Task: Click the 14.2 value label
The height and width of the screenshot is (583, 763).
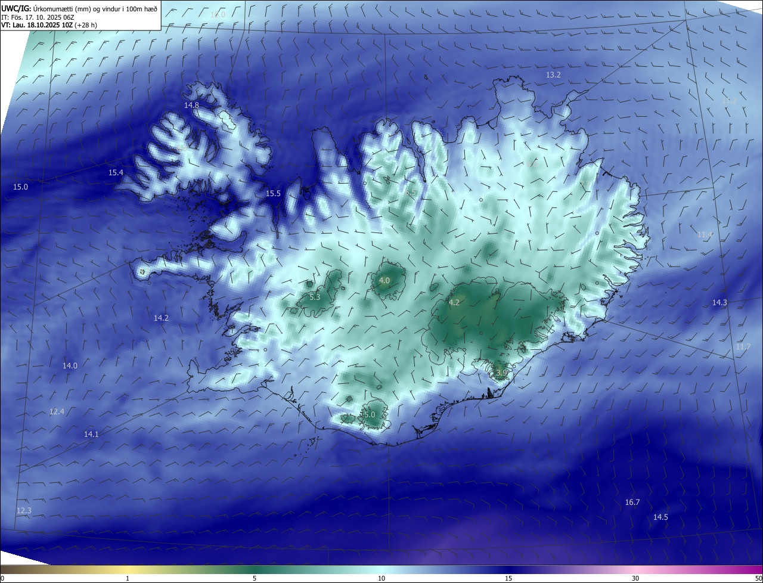Action: [x=161, y=318]
